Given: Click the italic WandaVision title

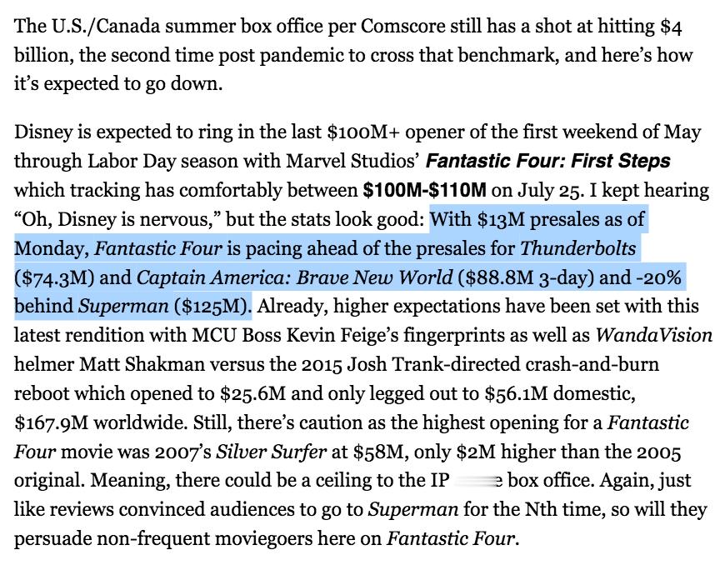Looking at the screenshot, I should [654, 335].
